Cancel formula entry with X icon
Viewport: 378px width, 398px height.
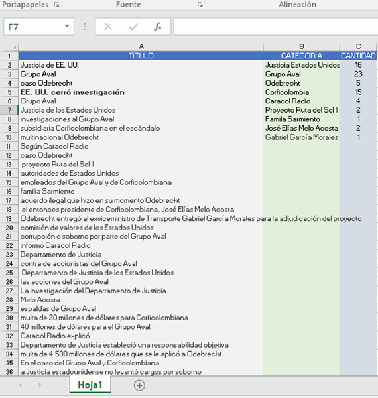108,27
